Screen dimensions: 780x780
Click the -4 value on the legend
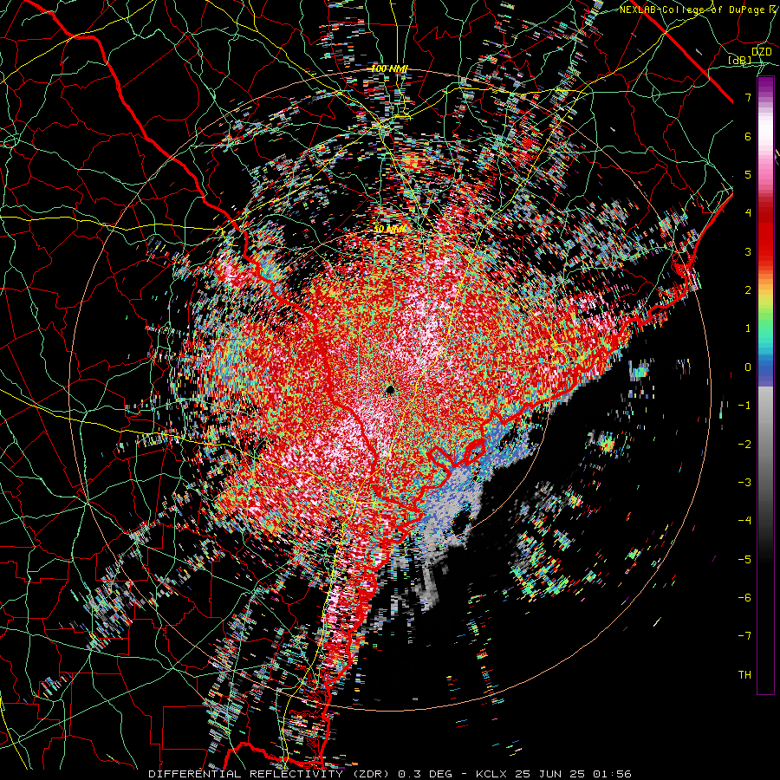point(744,521)
